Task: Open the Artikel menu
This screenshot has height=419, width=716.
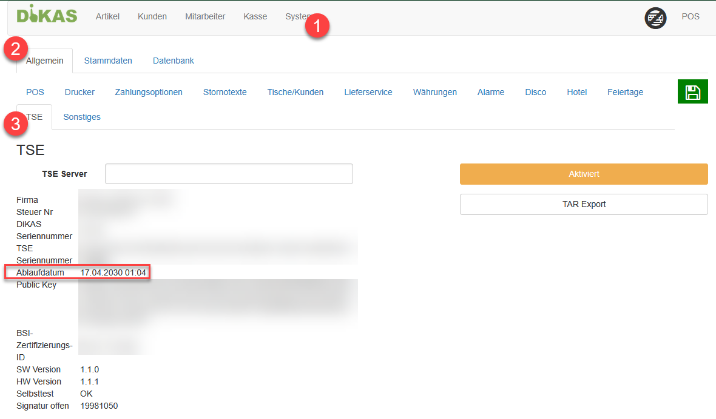Action: coord(107,16)
